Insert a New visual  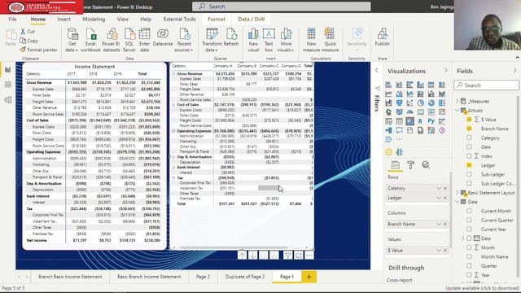253,40
